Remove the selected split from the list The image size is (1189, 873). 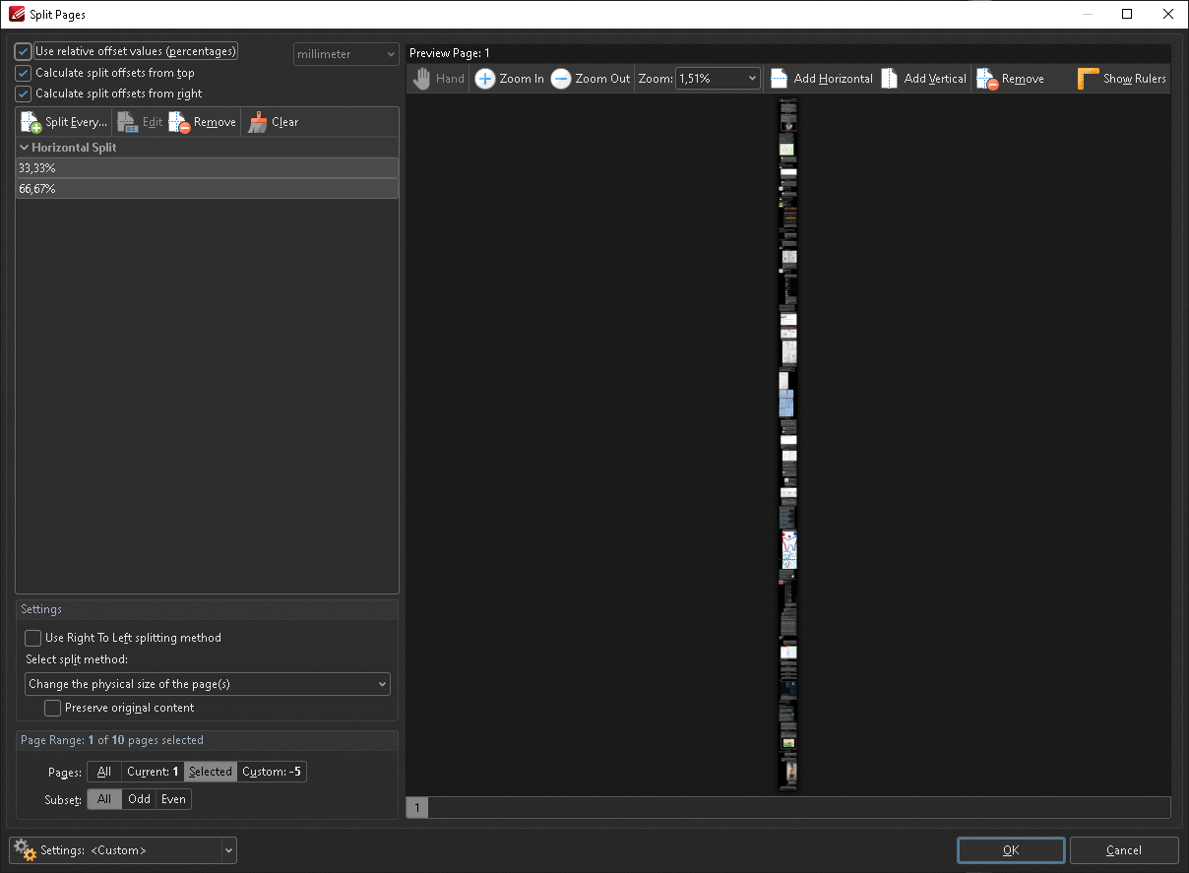[202, 121]
